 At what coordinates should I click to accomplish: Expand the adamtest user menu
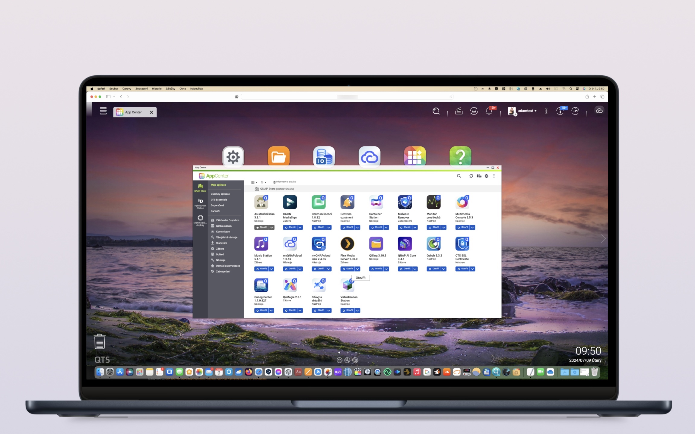pyautogui.click(x=526, y=111)
